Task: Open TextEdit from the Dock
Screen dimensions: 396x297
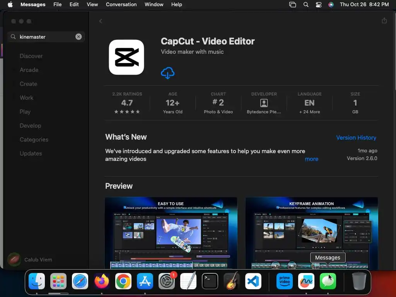Action: point(188,281)
